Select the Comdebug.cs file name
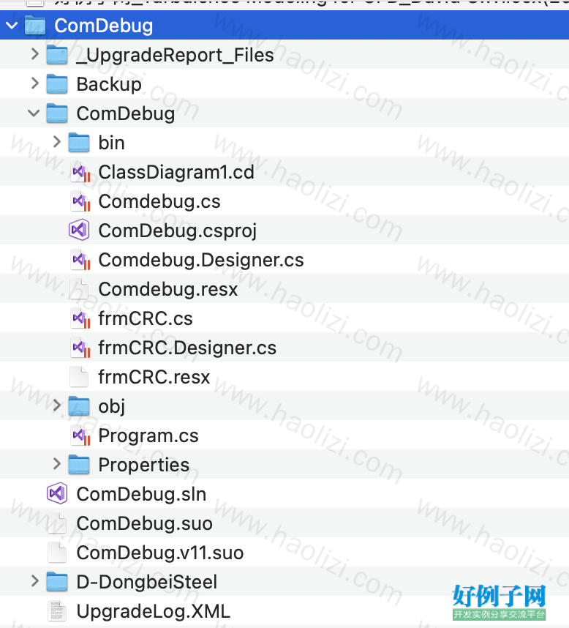Viewport: 569px width, 628px height. 159,201
